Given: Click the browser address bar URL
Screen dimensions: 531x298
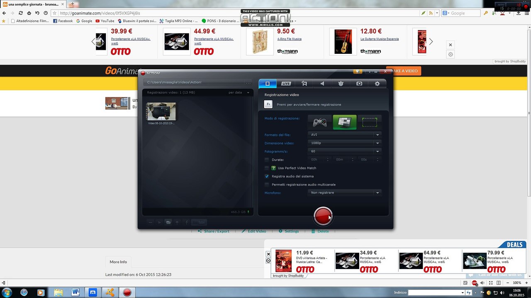Looking at the screenshot, I should [100, 13].
